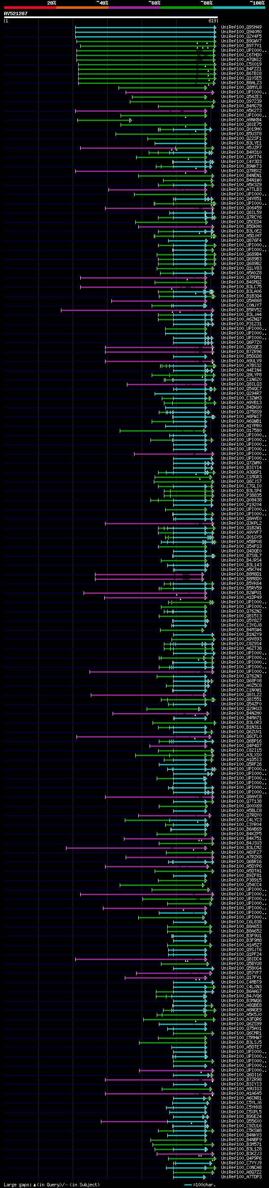Open hit UniRef100_Q9SH49
269x1188 pixels.
[x=241, y=27]
